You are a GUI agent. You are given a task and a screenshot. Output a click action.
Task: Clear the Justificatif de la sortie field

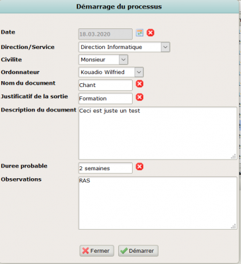pyautogui.click(x=139, y=97)
